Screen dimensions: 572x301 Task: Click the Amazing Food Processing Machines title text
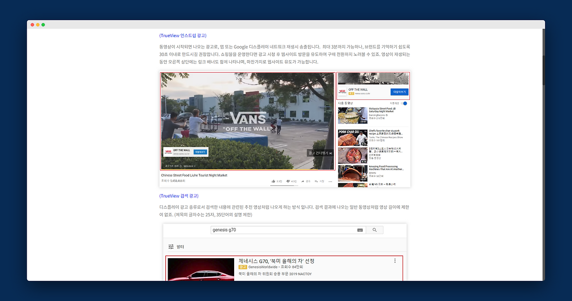click(x=386, y=168)
